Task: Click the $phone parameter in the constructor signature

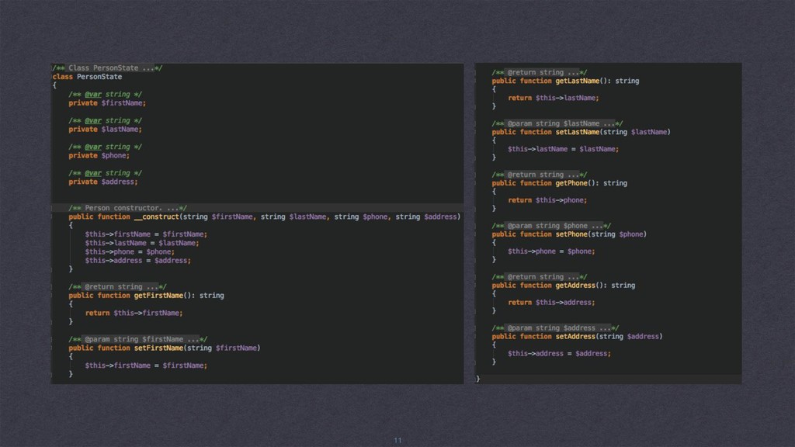Action: pos(375,217)
